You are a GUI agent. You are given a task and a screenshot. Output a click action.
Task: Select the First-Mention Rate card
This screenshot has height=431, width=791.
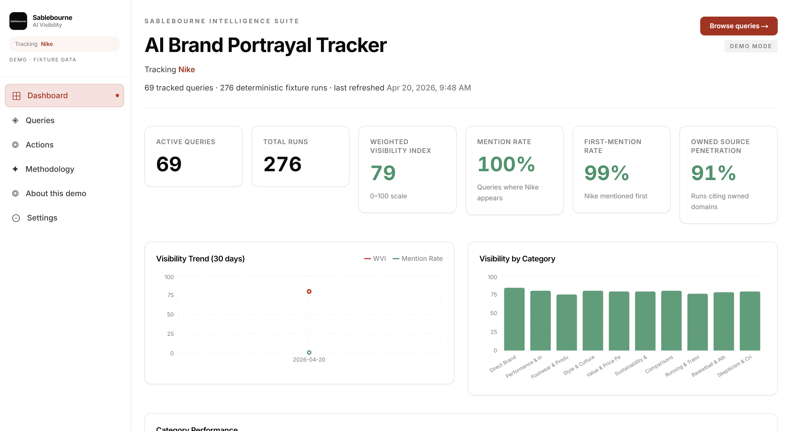coord(621,170)
